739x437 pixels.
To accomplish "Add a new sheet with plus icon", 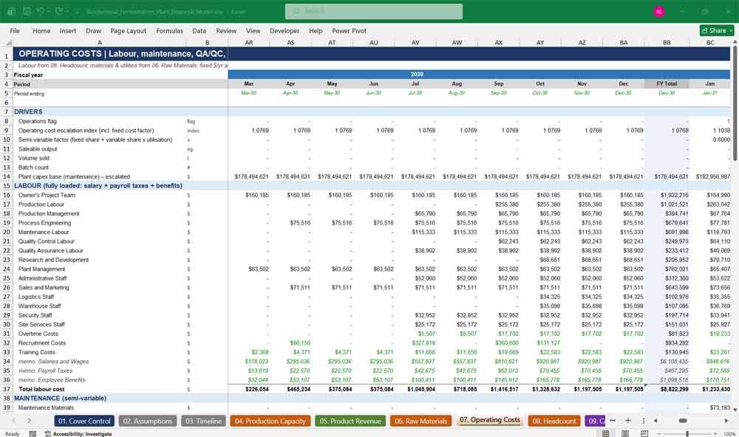I will tap(627, 421).
